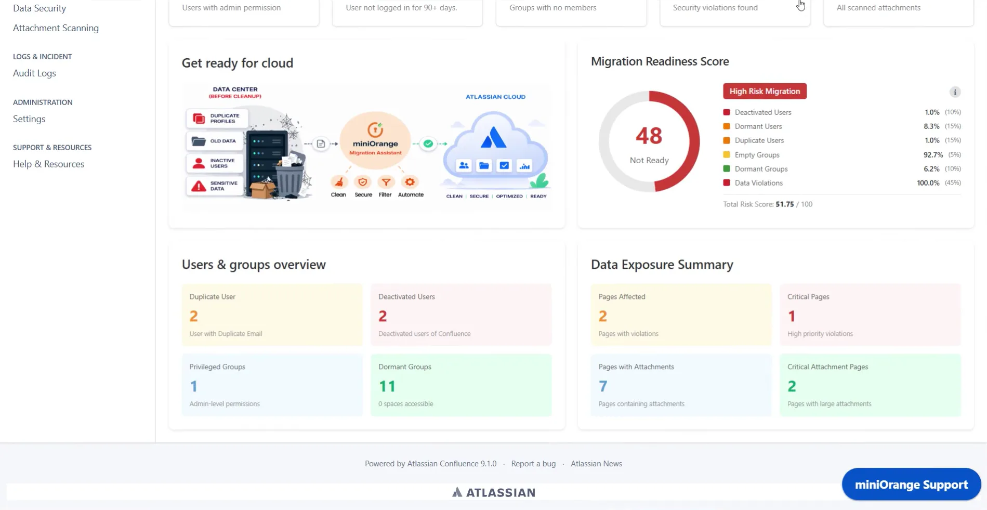This screenshot has width=987, height=510.
Task: Open Help & Resources in the sidebar
Action: (x=48, y=164)
